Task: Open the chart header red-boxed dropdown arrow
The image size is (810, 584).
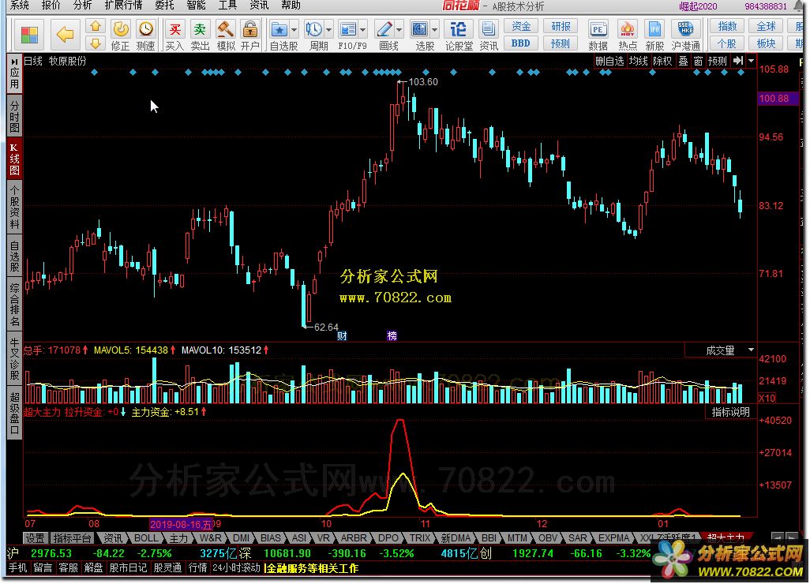Action: [x=751, y=61]
